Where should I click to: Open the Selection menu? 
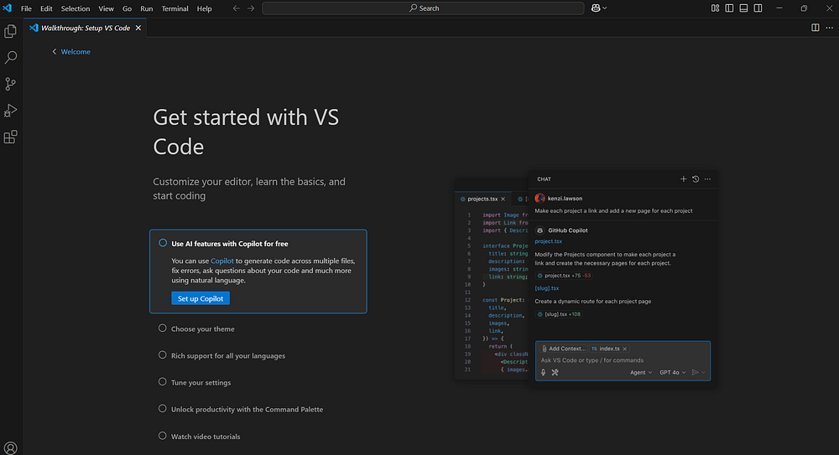pos(76,8)
